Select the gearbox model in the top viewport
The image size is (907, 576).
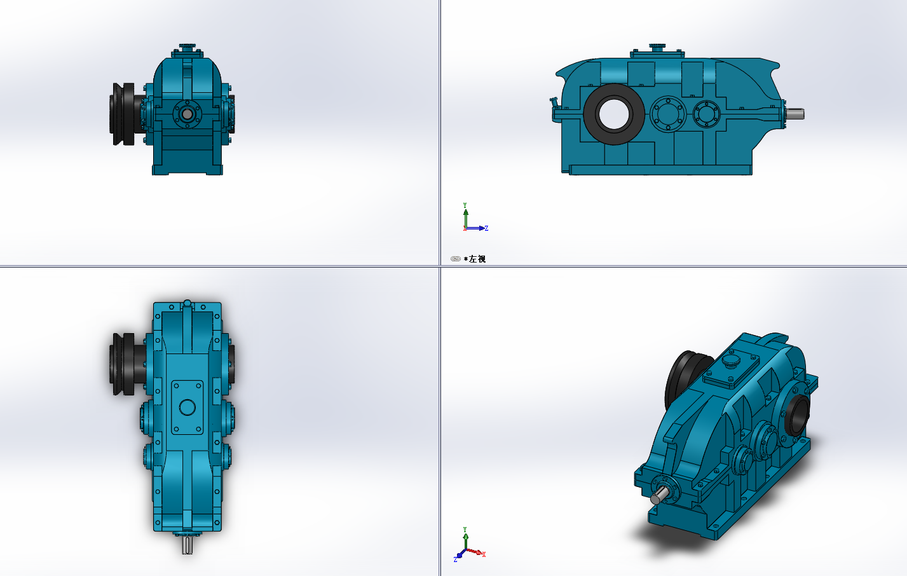[173, 426]
